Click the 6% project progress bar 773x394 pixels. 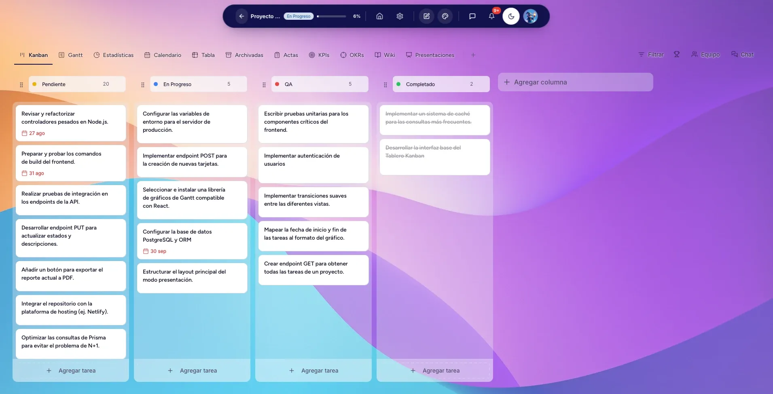[332, 16]
